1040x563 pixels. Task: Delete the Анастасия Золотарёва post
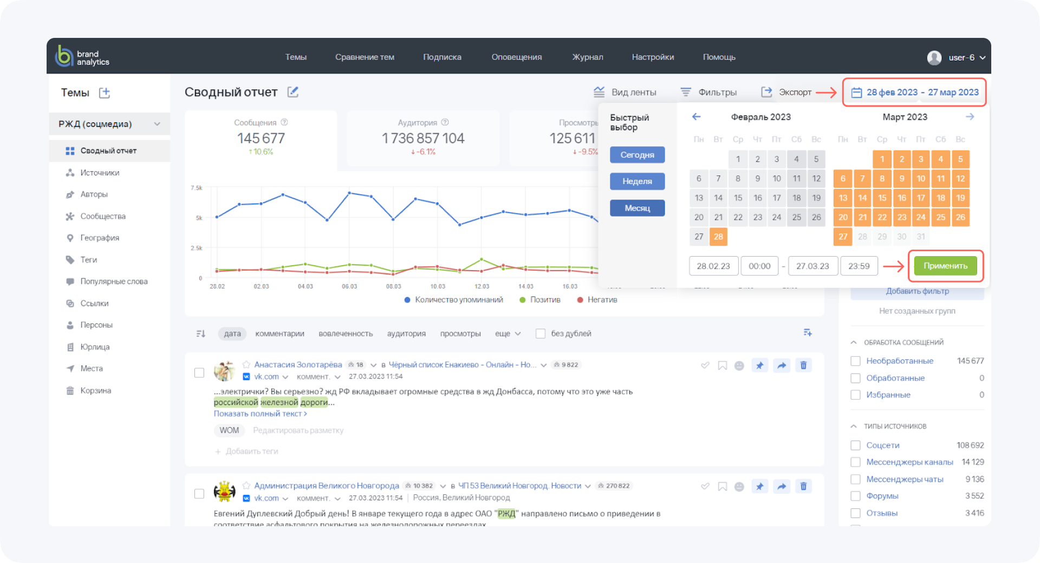[x=803, y=365]
